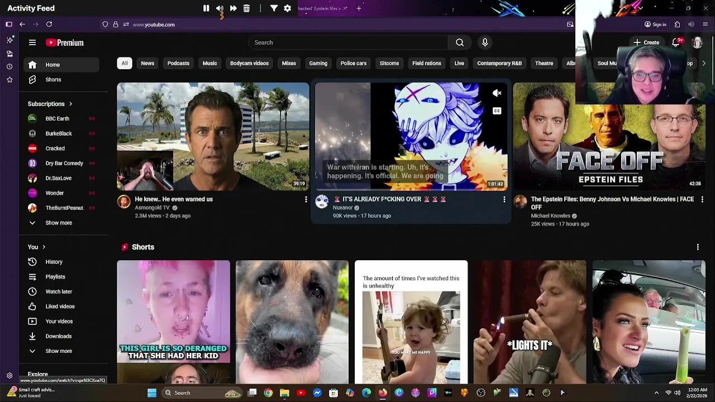The height and width of the screenshot is (402, 715).
Task: Open options for Epstein Files video
Action: click(x=702, y=199)
